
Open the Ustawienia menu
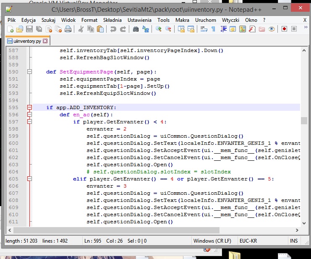tap(139, 20)
